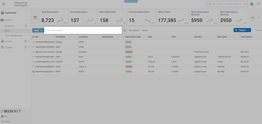Click the 'never' badge in Harry Potter row
Image resolution: width=262 pixels, height=124 pixels.
click(x=128, y=47)
